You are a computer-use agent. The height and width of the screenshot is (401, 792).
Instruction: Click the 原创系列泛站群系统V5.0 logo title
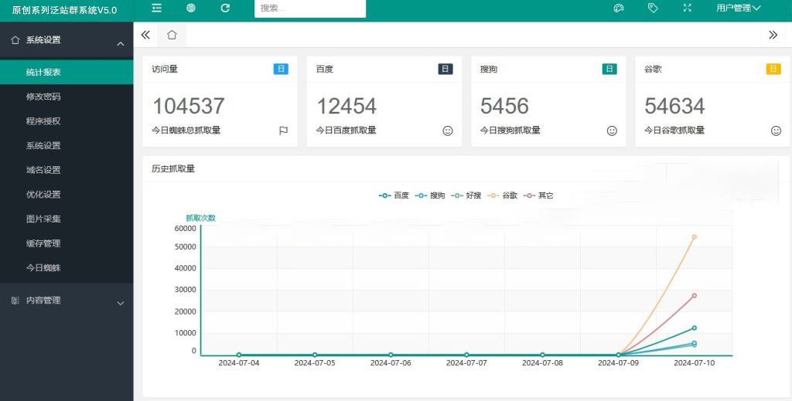65,9
